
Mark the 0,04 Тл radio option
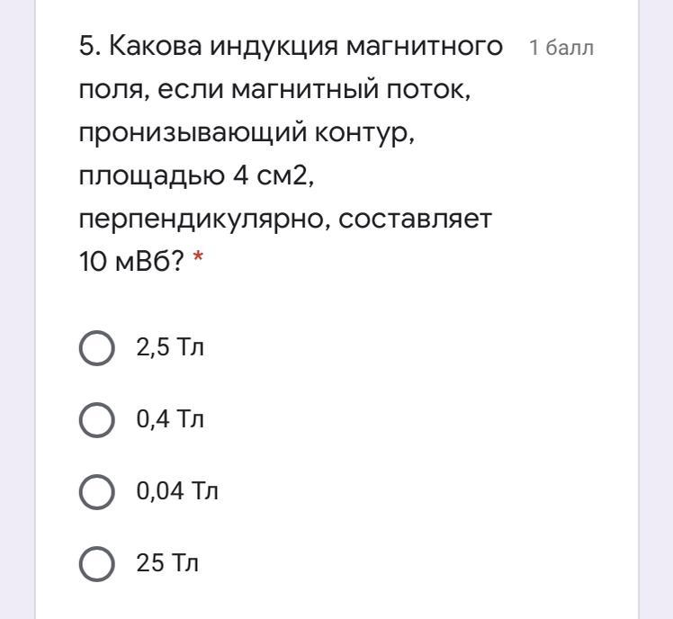[96, 492]
